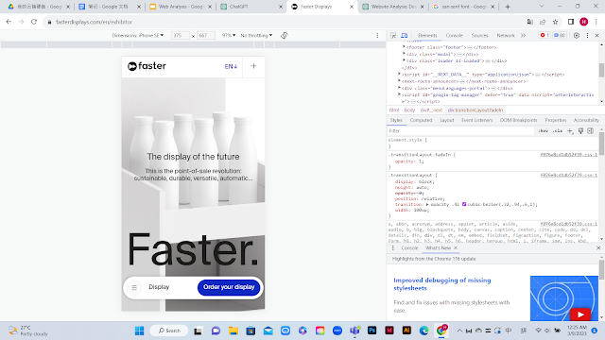The width and height of the screenshot is (605, 340).
Task: Expand the transition opacity property arrow
Action: (x=427, y=204)
